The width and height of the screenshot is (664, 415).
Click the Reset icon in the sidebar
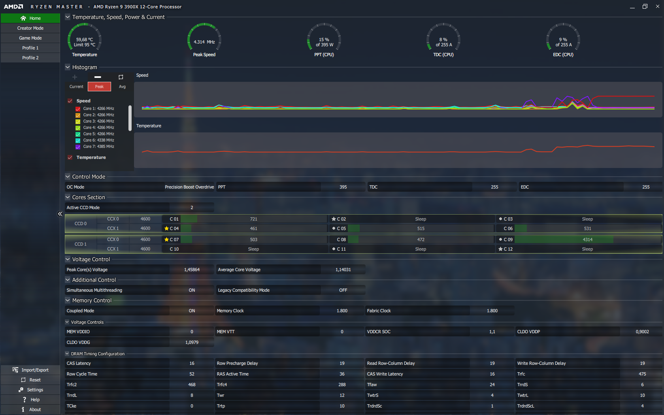(23, 380)
